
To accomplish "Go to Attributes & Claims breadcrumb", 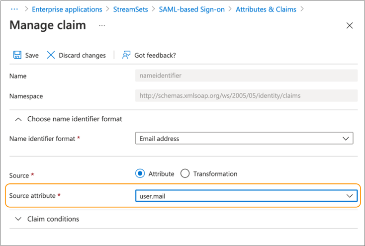I will [266, 9].
